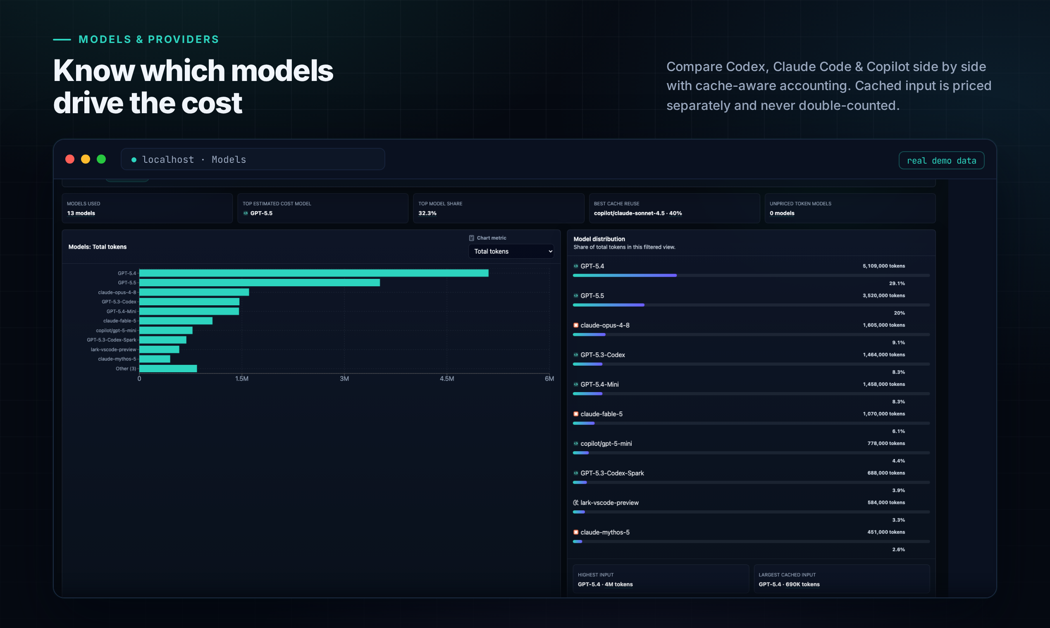Click the 9.1% share label
Image resolution: width=1050 pixels, height=628 pixels.
point(898,343)
